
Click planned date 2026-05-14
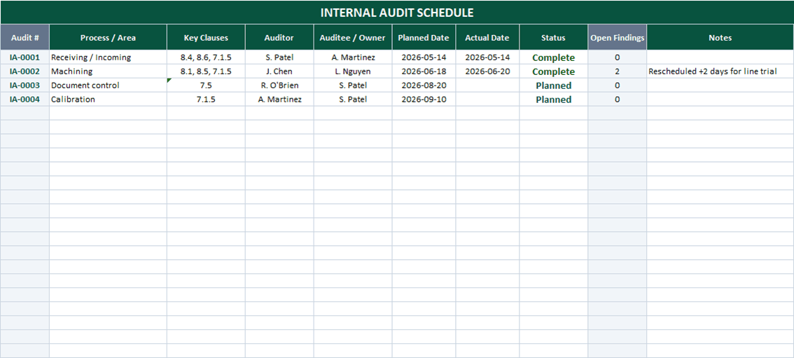[x=424, y=57]
